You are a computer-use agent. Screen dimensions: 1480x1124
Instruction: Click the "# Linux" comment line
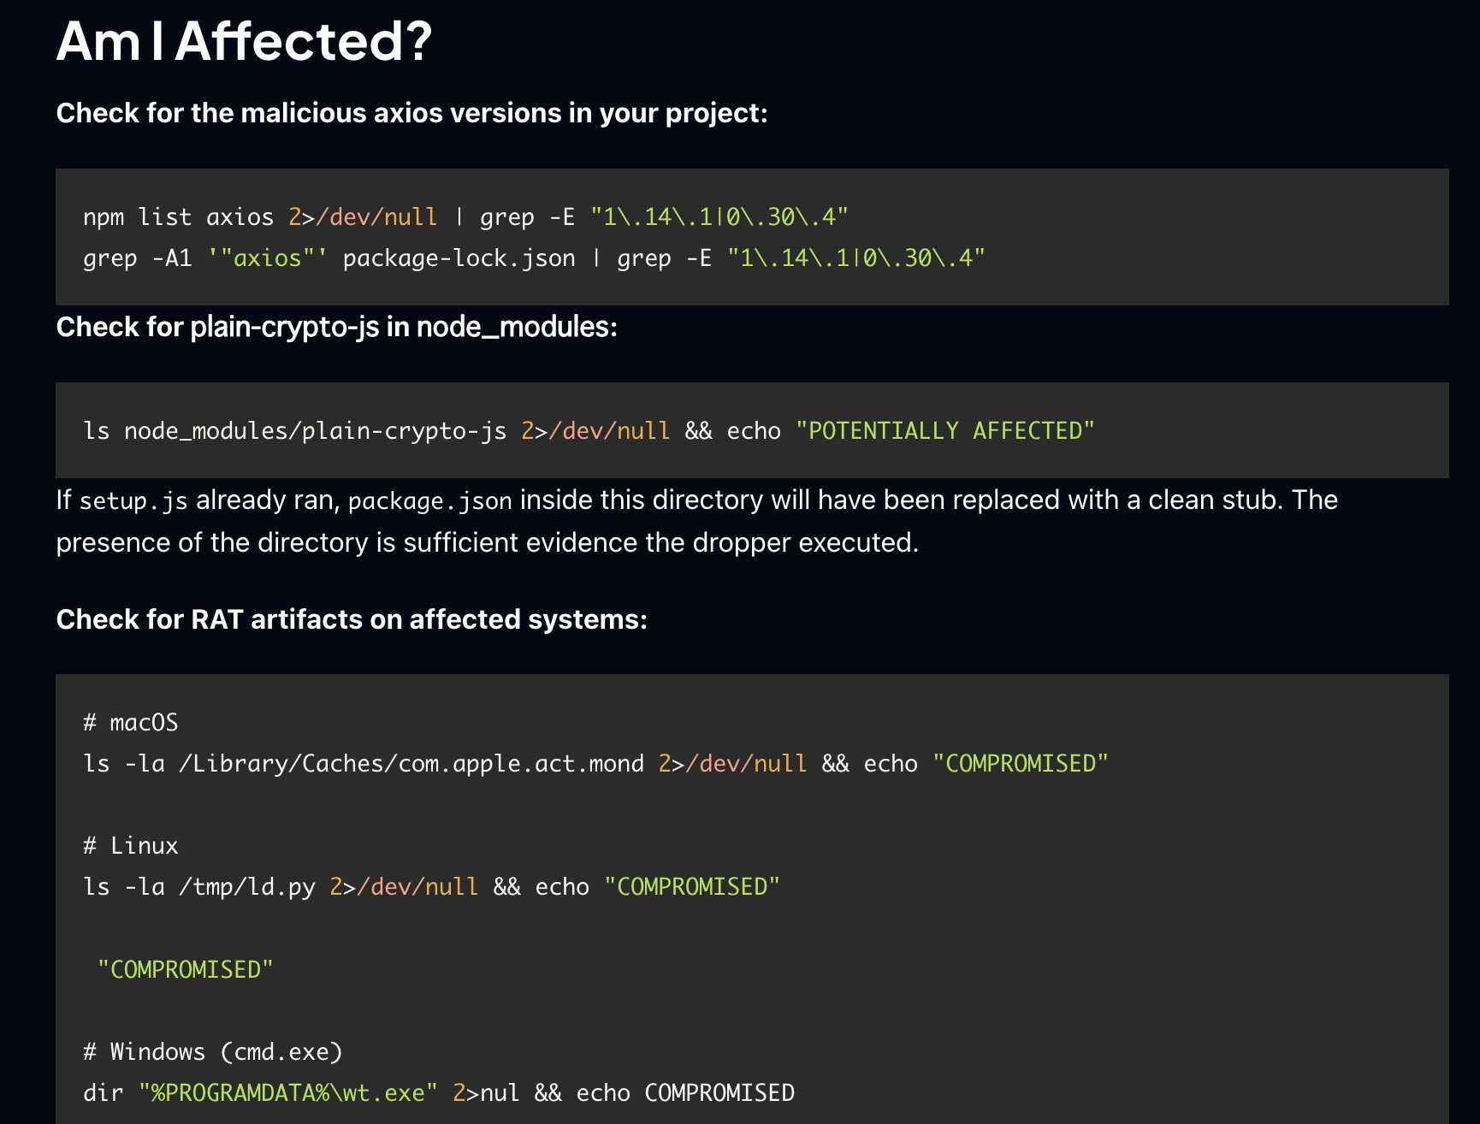[131, 846]
